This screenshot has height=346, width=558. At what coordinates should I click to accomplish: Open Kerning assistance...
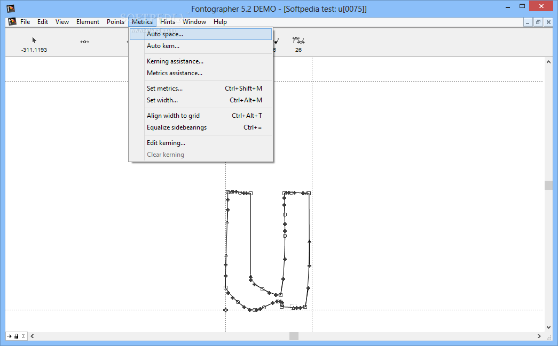point(201,61)
